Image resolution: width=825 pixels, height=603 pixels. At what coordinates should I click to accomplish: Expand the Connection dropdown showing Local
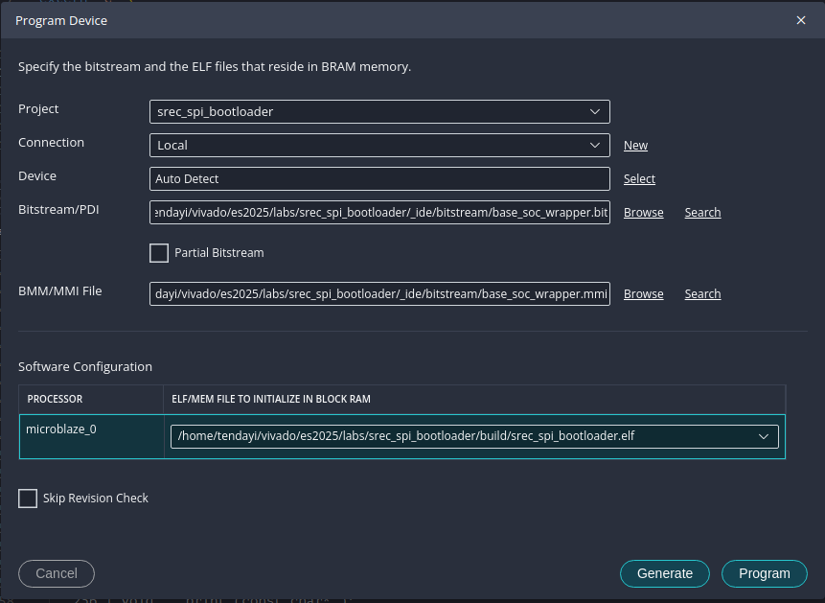(x=379, y=145)
